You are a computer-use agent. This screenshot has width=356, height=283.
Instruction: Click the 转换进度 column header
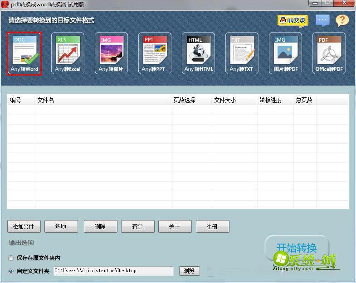(275, 100)
